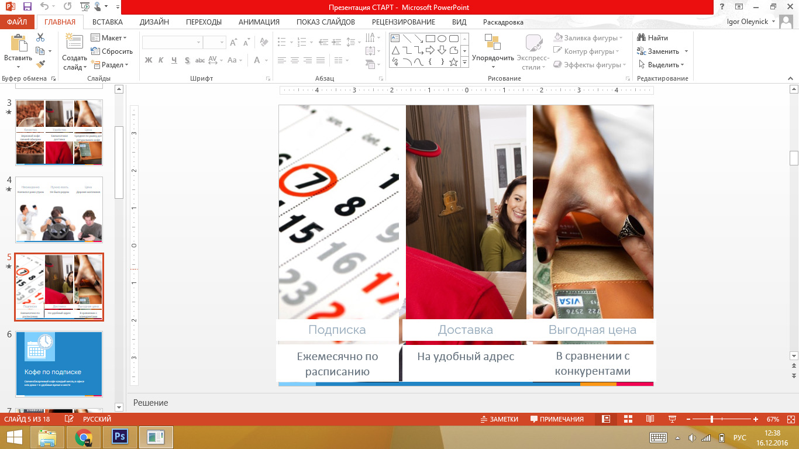
Task: Open the Выделить select dropdown
Action: (661, 65)
